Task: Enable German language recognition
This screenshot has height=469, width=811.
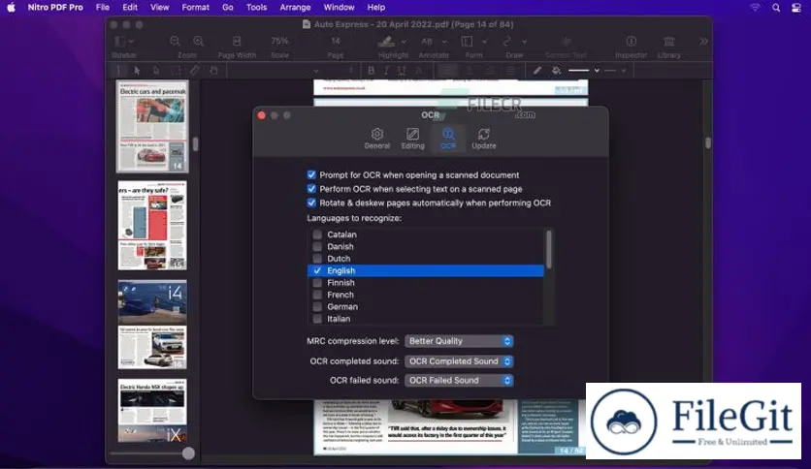Action: click(x=317, y=307)
